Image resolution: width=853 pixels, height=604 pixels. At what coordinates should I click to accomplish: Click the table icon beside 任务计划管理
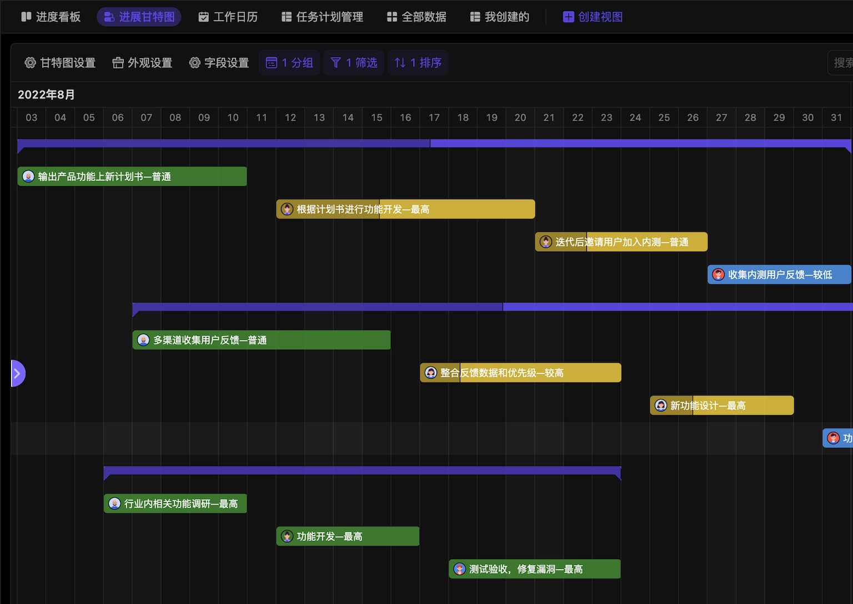click(287, 17)
